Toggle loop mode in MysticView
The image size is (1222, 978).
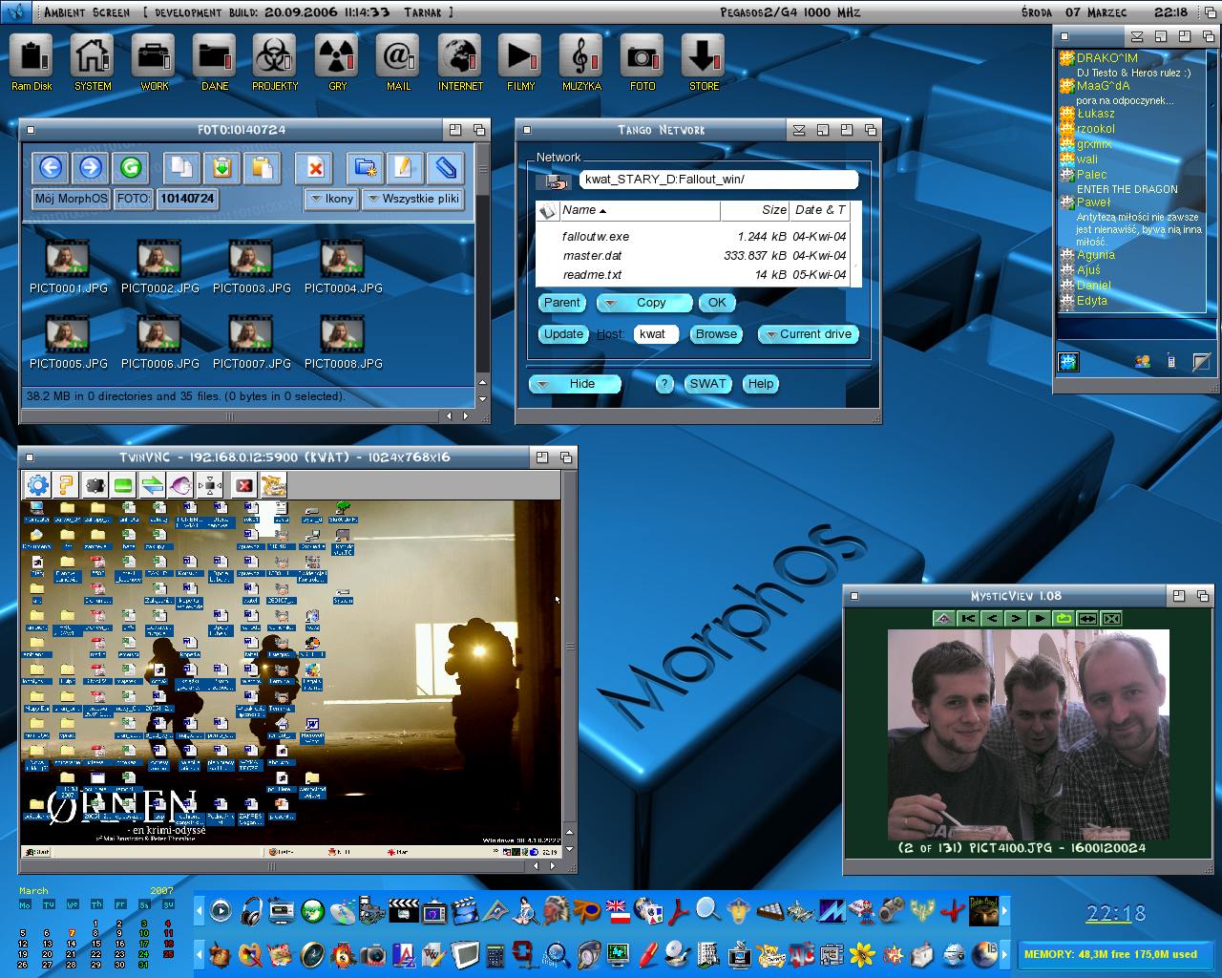pyautogui.click(x=1063, y=619)
